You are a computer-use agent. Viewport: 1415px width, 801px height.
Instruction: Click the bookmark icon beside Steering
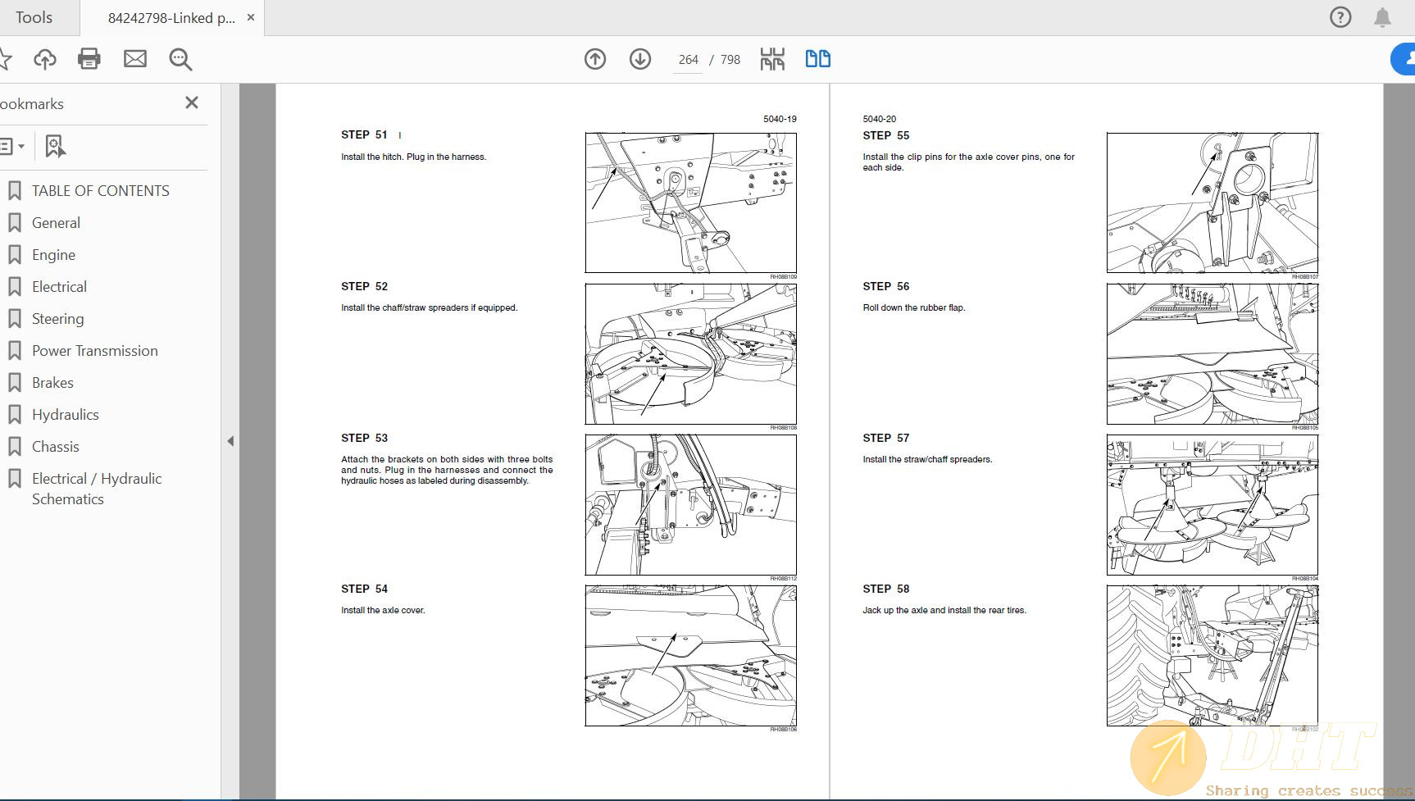(x=14, y=319)
